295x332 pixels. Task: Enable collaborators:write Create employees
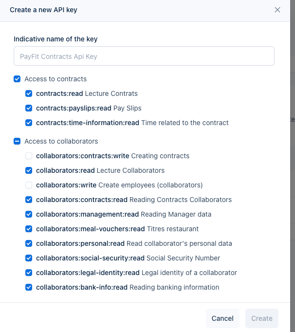coord(29,185)
